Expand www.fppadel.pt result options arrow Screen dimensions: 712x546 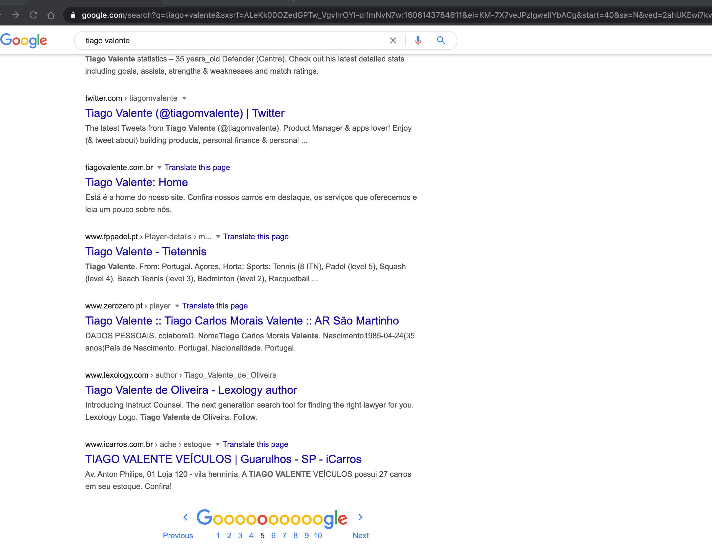coord(218,237)
